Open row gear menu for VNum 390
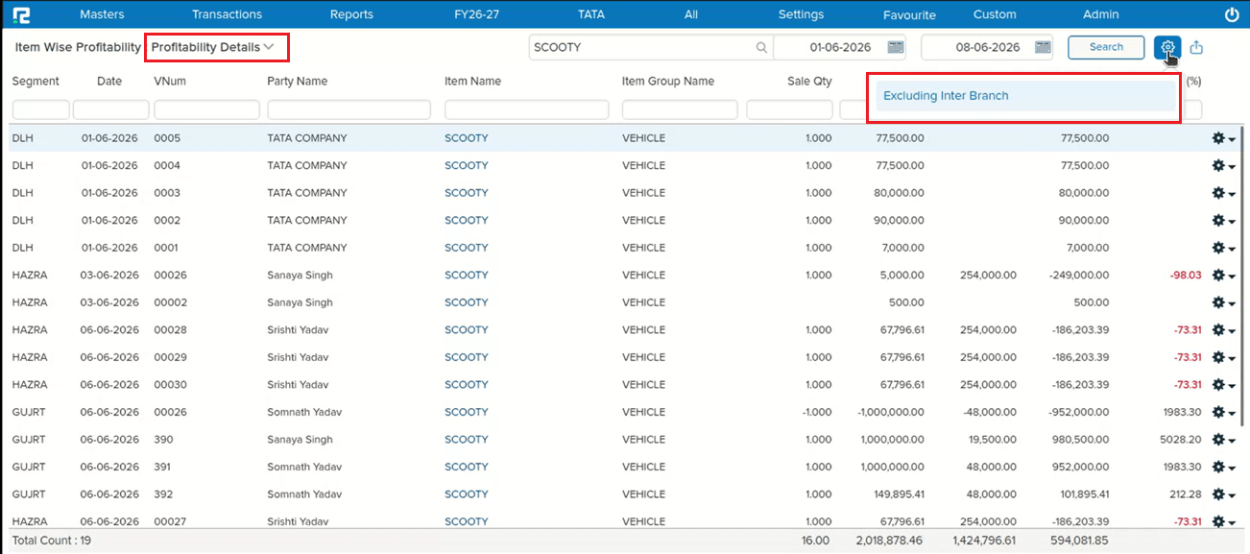1250x554 pixels. tap(1223, 440)
